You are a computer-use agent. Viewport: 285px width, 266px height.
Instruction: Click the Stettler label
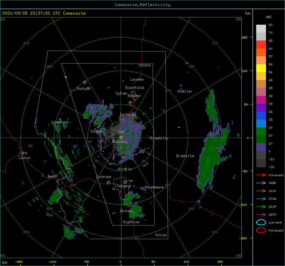coord(185,91)
